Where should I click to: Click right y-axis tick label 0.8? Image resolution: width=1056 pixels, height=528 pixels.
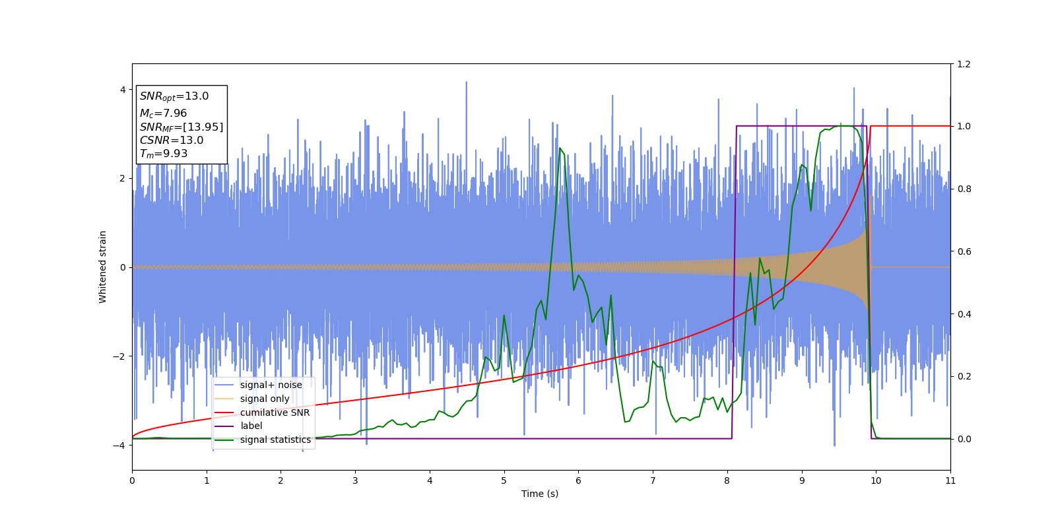pos(964,189)
